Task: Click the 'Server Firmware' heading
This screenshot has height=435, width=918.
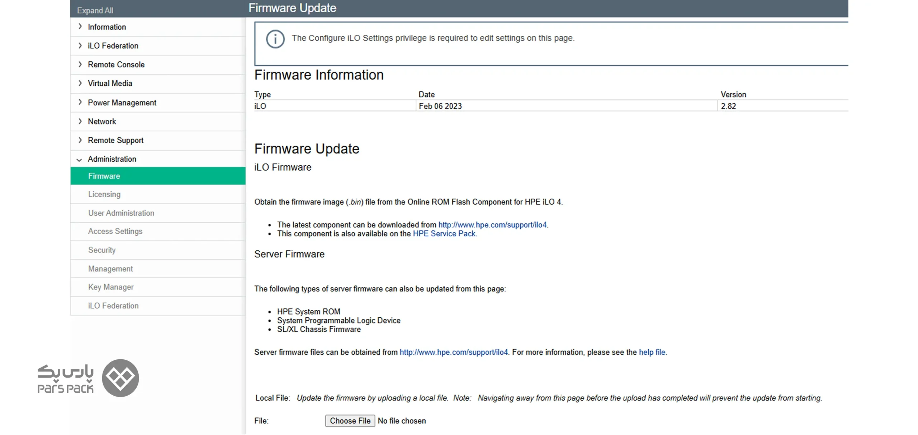Action: point(289,254)
